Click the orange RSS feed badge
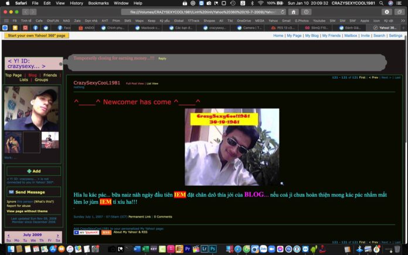The height and width of the screenshot is (255, 408). point(107,232)
